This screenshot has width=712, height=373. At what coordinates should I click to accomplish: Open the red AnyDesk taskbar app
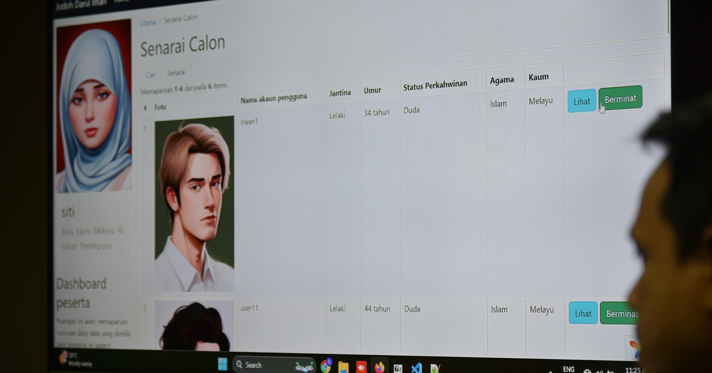click(x=361, y=367)
